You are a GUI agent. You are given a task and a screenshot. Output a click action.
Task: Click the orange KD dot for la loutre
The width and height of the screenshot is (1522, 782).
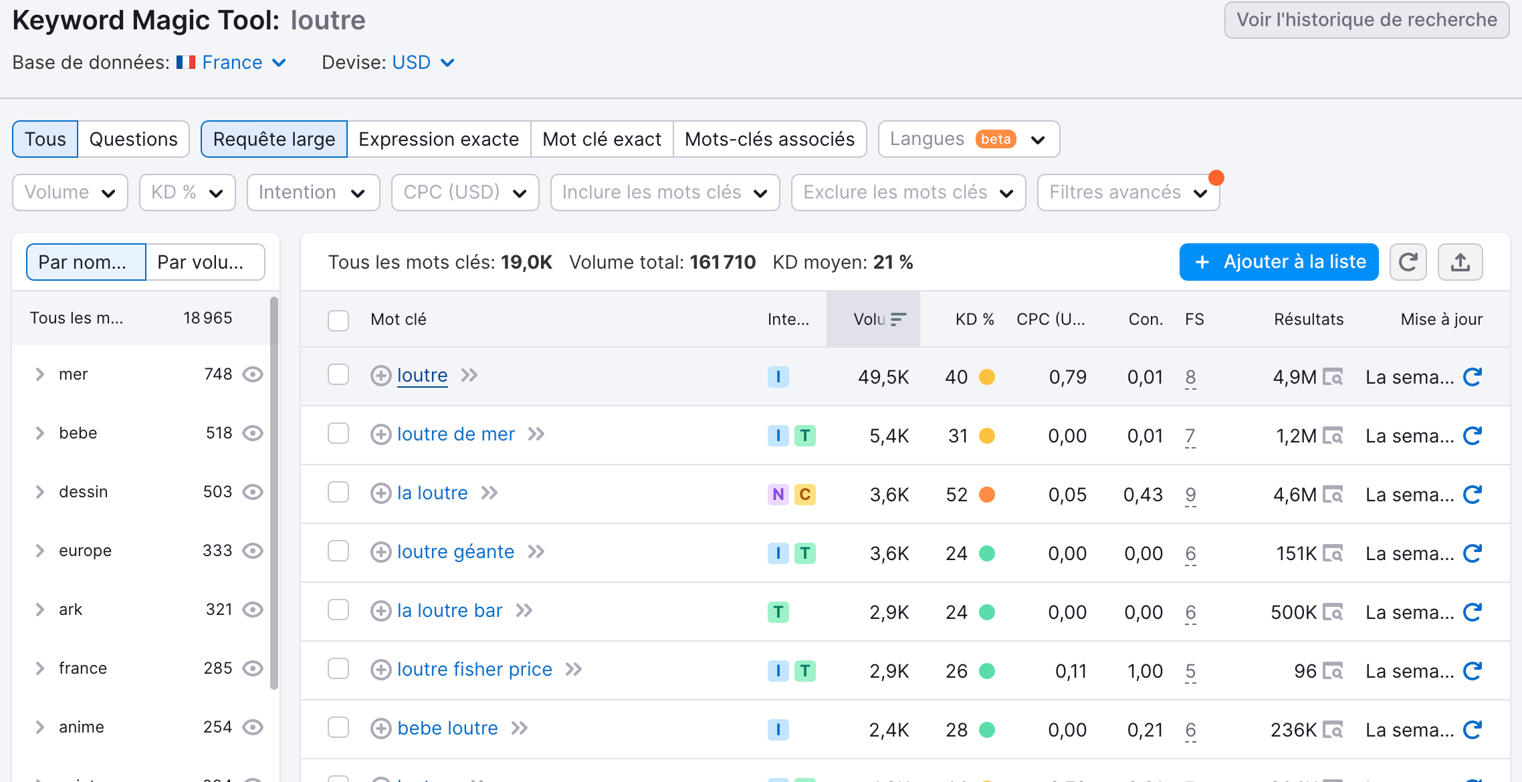point(986,495)
